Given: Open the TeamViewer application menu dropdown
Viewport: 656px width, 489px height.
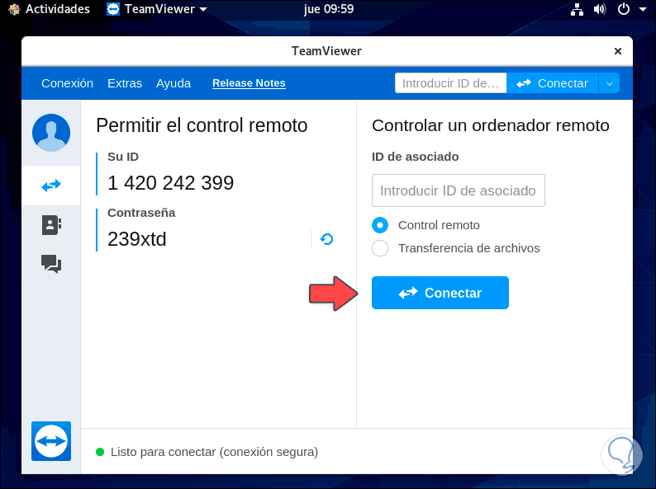Looking at the screenshot, I should pyautogui.click(x=157, y=9).
